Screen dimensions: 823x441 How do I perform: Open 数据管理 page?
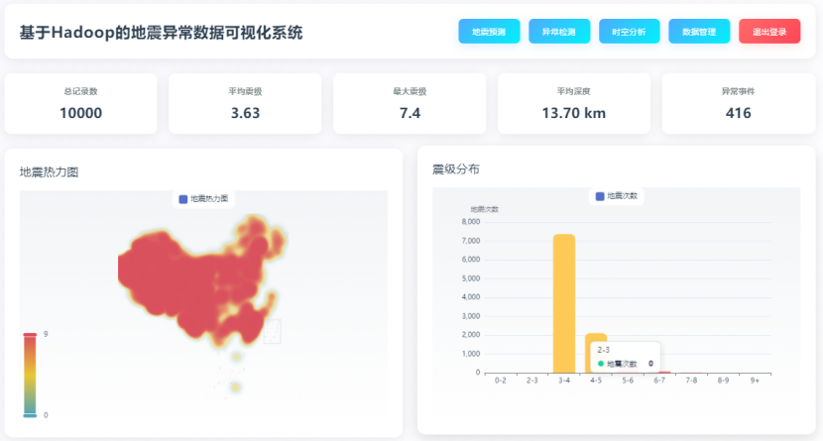(x=699, y=32)
